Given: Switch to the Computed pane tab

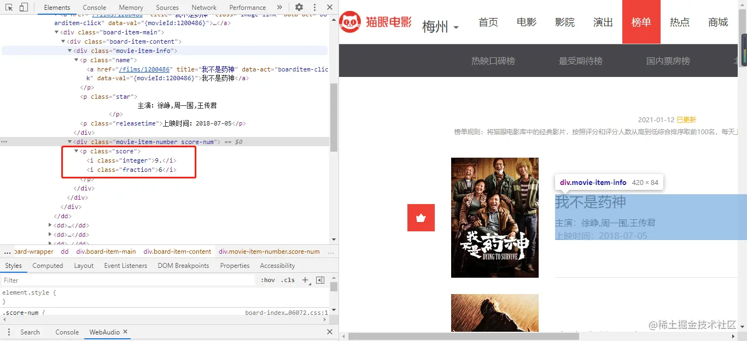Looking at the screenshot, I should point(48,266).
